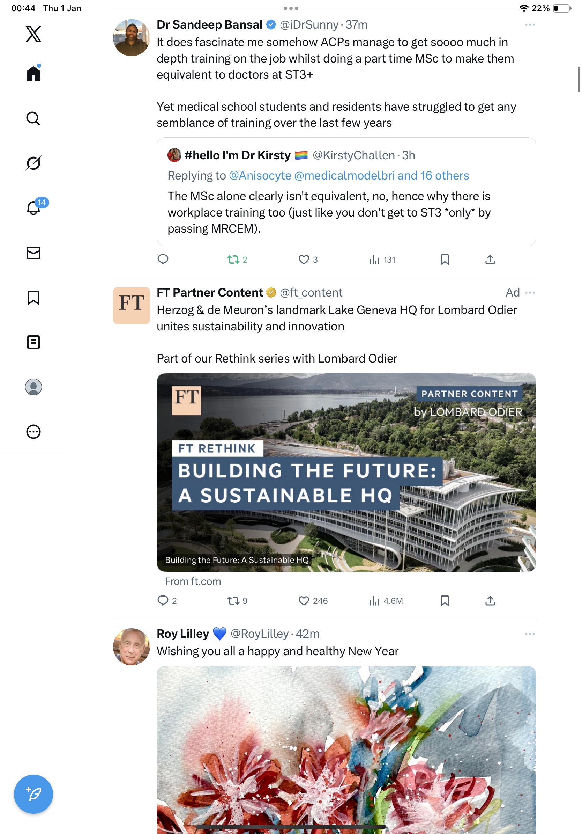
Task: Open Search magnifier in sidebar
Action: 33,118
